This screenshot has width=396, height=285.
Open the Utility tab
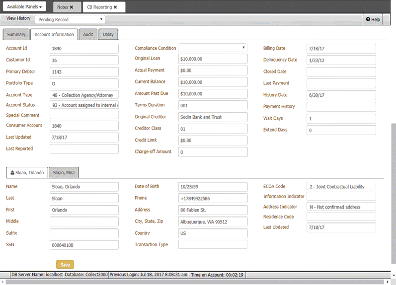coord(108,34)
